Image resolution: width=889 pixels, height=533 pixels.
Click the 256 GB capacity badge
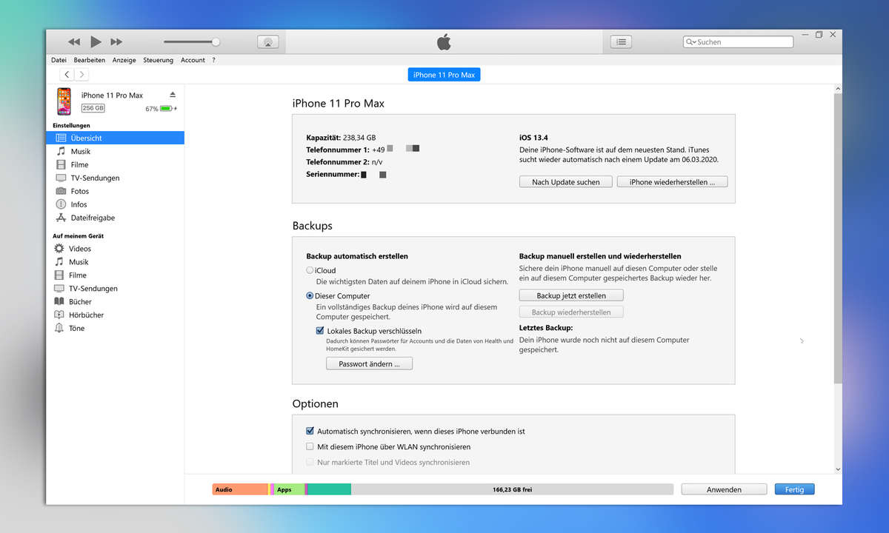[x=93, y=108]
